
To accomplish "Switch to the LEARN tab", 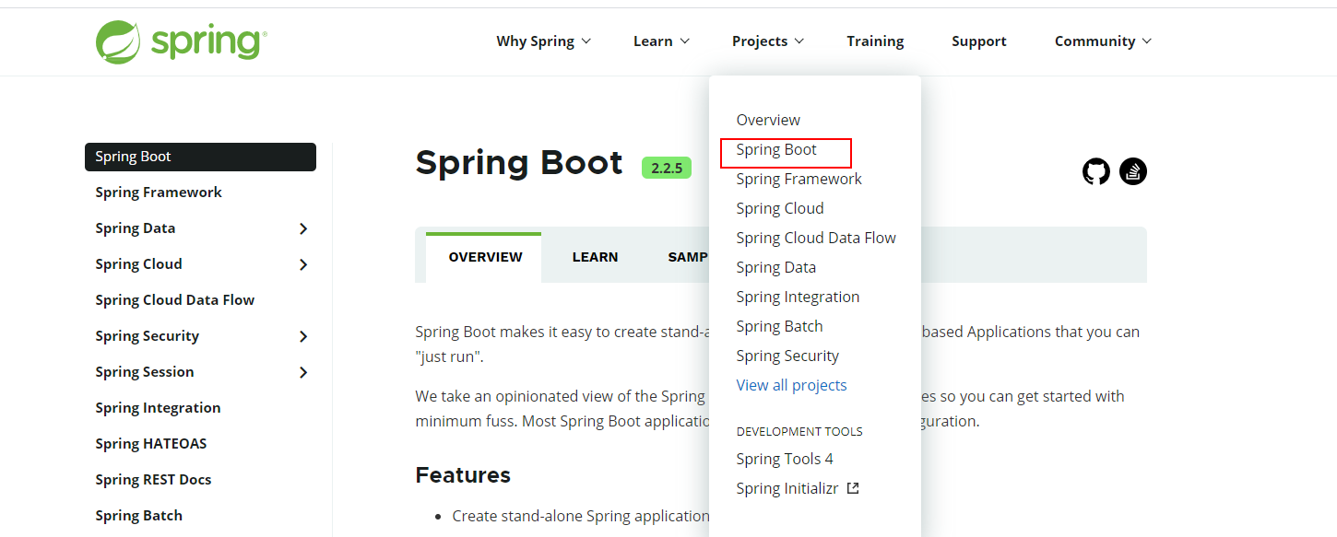I will (x=595, y=257).
